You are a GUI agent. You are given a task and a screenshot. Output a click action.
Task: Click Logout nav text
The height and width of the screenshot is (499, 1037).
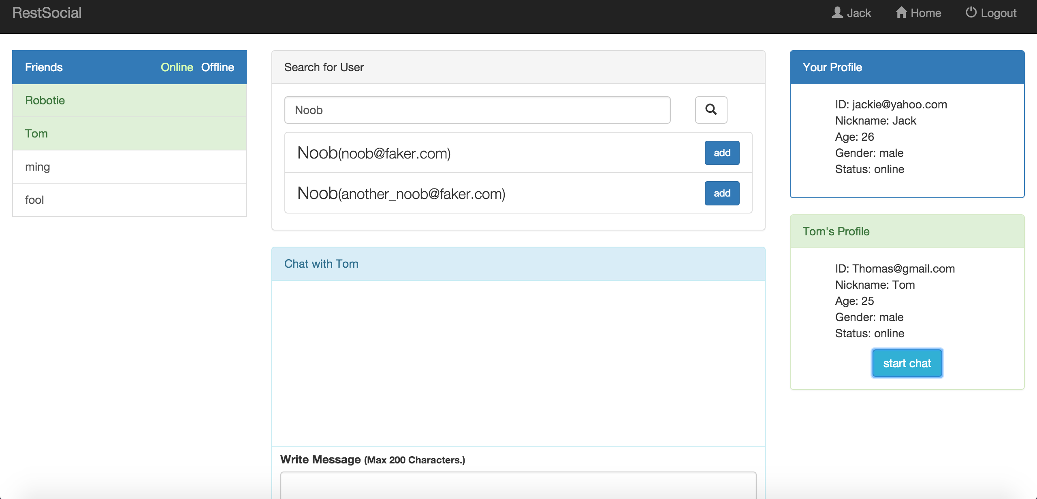coord(999,13)
